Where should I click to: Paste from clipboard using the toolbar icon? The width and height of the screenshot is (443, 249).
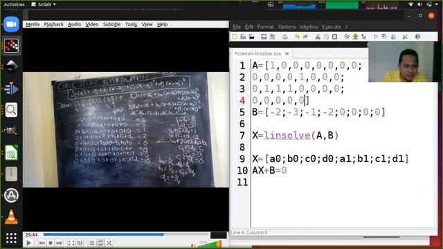pyautogui.click(x=335, y=37)
